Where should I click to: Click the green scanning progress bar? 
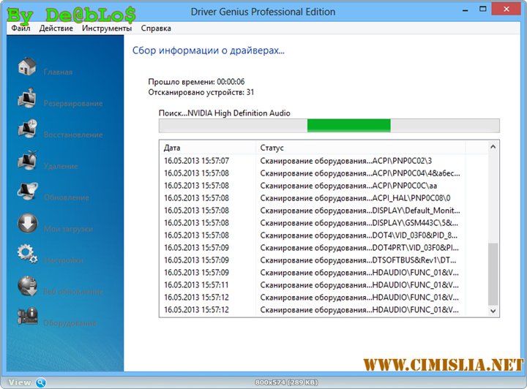click(x=348, y=126)
